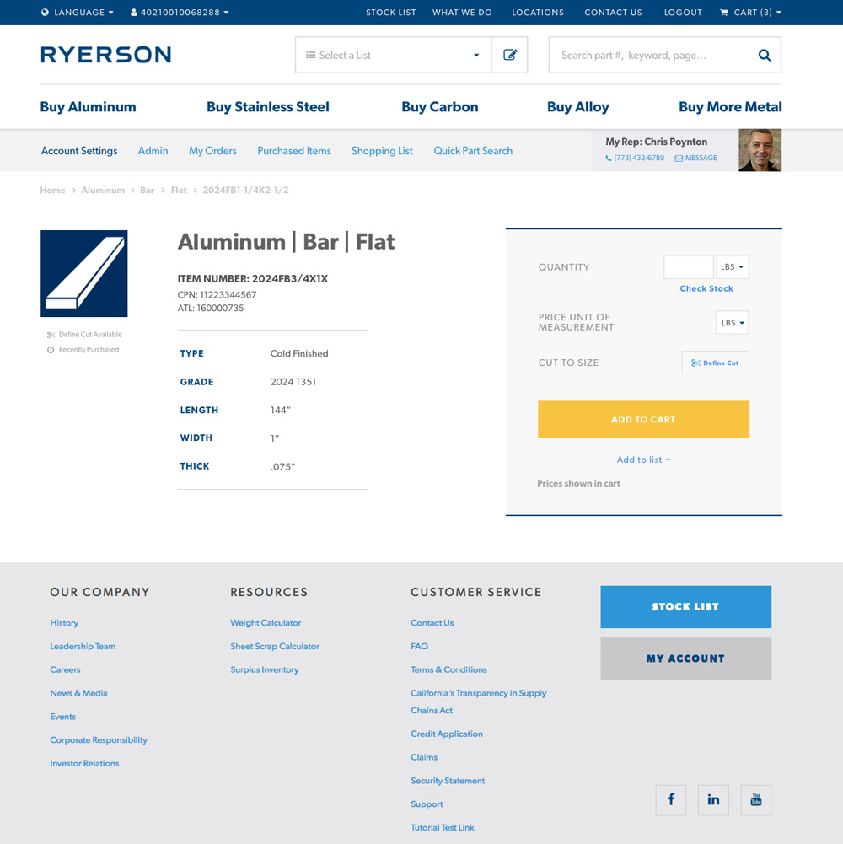Open the FAQ link
Image resolution: width=843 pixels, height=844 pixels.
(419, 646)
